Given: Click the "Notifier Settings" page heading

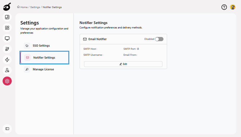Looking at the screenshot, I should 93,23.
